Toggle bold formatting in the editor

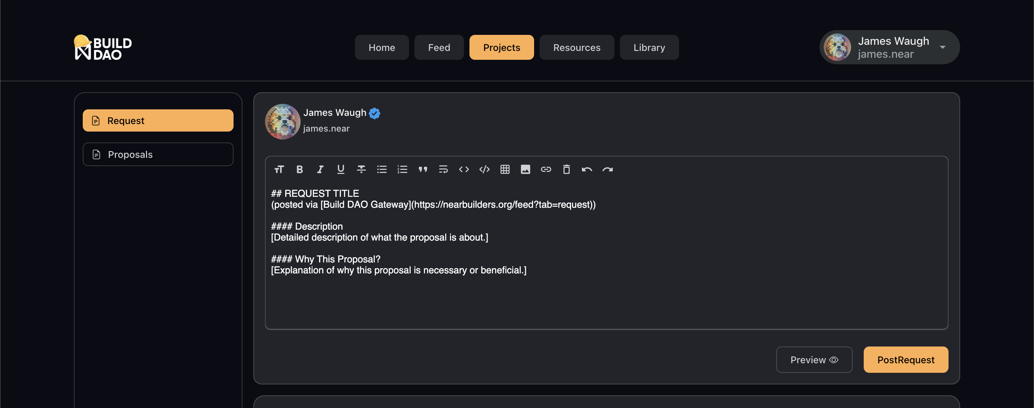point(300,169)
